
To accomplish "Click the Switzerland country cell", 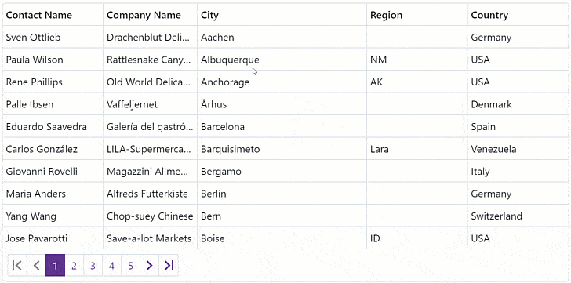I will tap(518, 216).
